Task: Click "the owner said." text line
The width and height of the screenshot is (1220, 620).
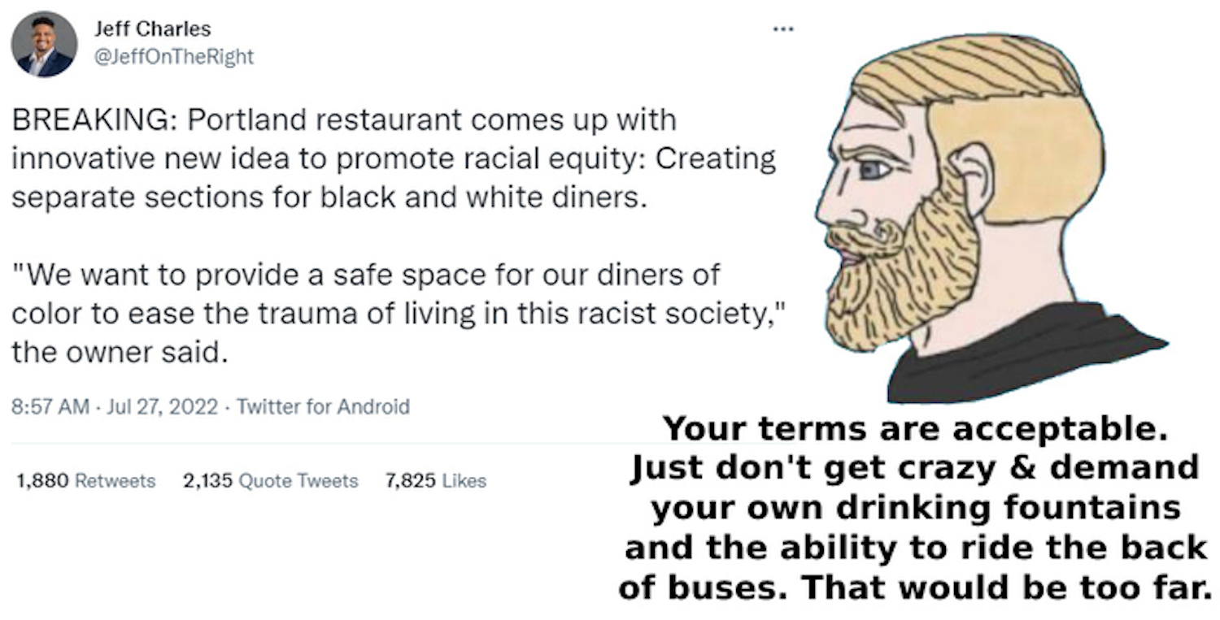Action: pos(116,353)
